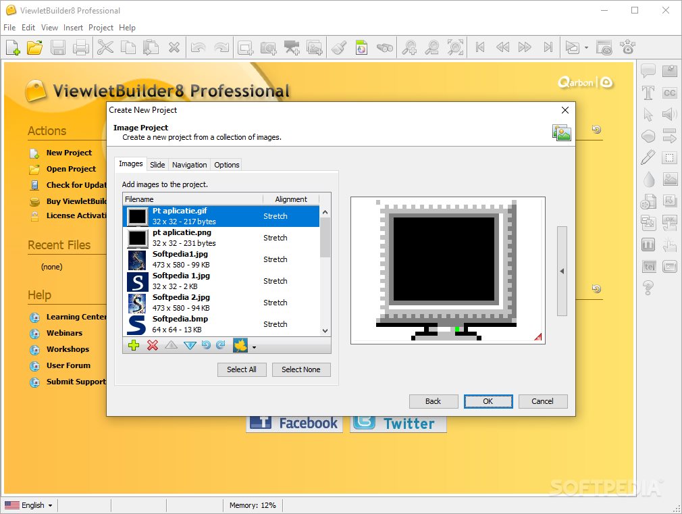The image size is (682, 514).
Task: Click the Open Project action link
Action: tap(71, 169)
